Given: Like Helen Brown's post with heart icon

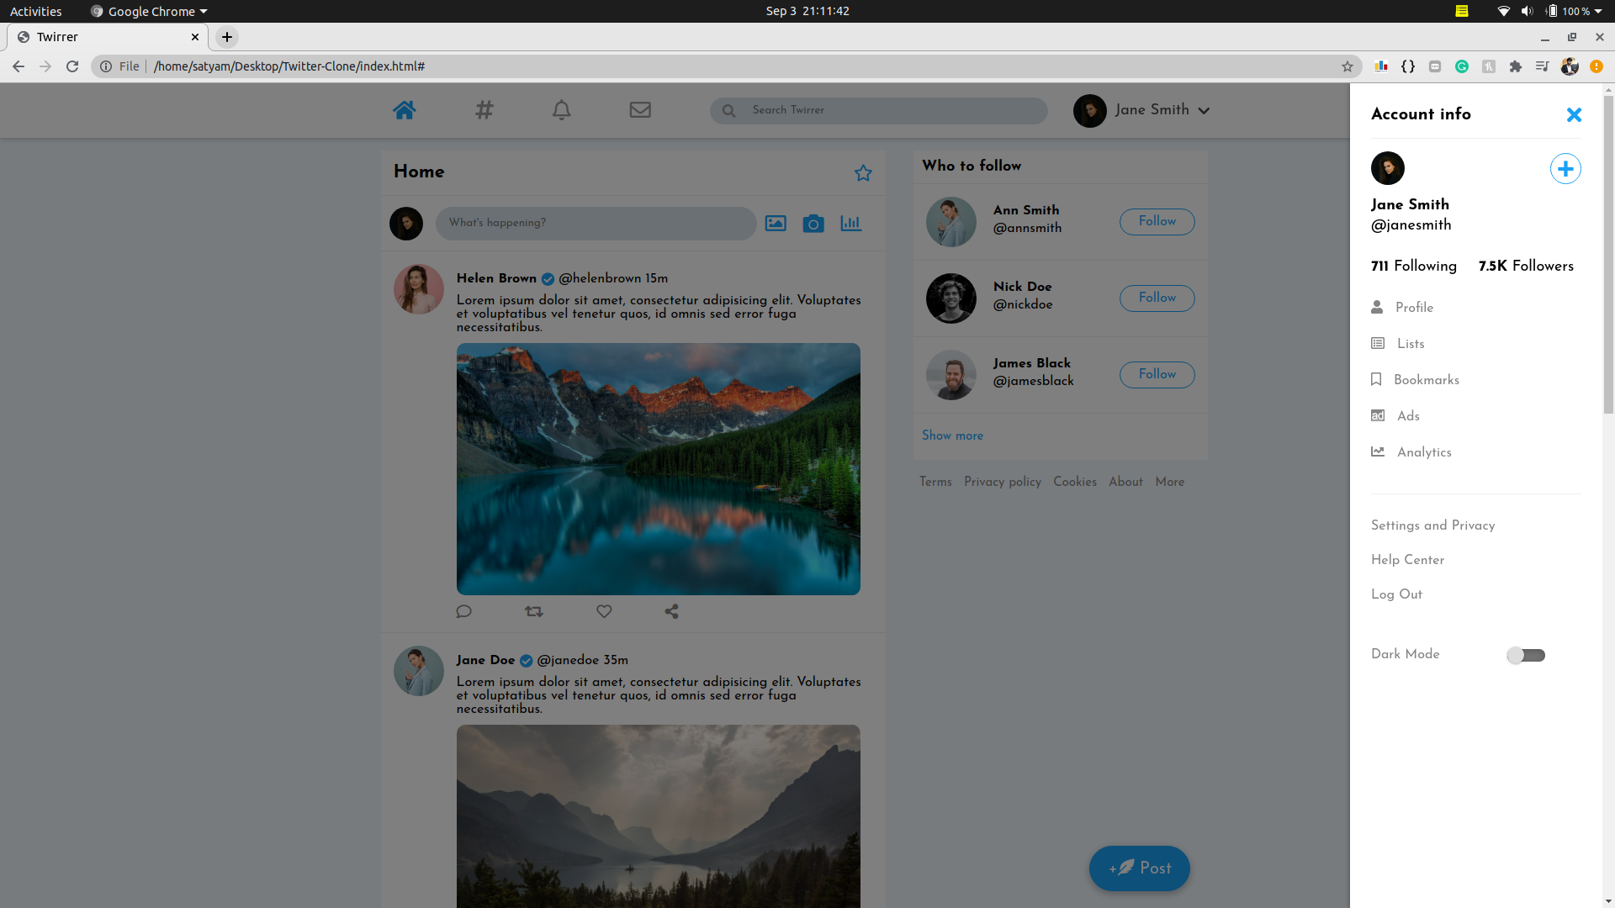Looking at the screenshot, I should [x=604, y=612].
